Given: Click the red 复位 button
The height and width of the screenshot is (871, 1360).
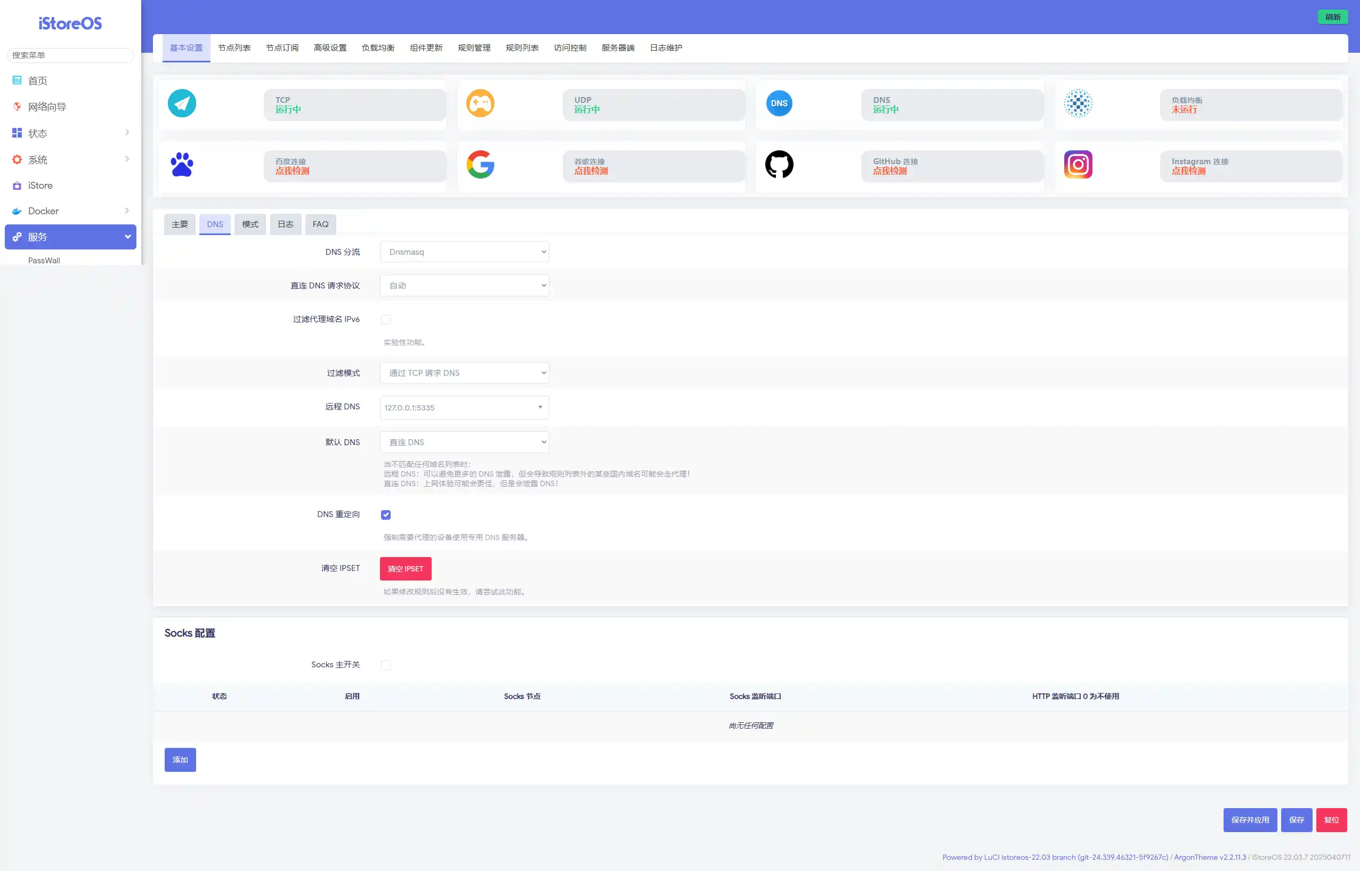Looking at the screenshot, I should point(1332,820).
